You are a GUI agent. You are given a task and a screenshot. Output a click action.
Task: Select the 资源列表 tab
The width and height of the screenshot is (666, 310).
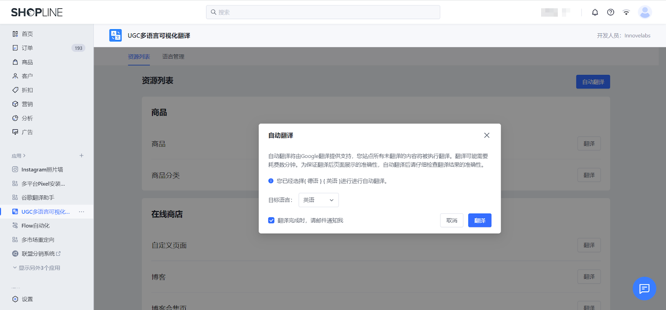(139, 57)
